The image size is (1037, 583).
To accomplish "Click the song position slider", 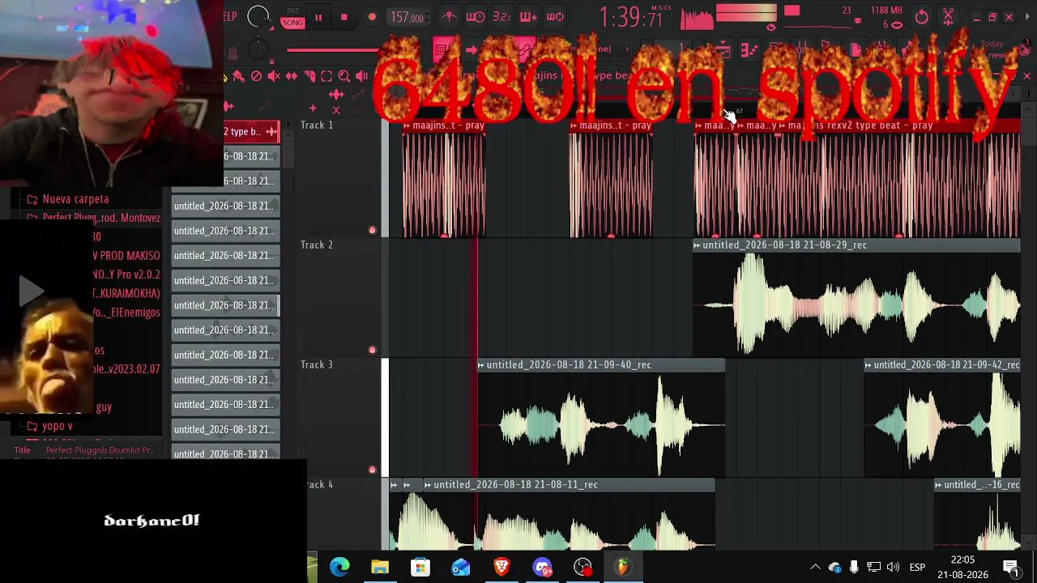I will (x=332, y=50).
